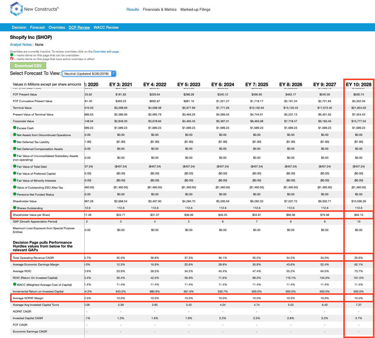Viewport: 375px width, 338px height.
Task: Click the red checkmark active-override legend icon
Action: click(x=12, y=59)
